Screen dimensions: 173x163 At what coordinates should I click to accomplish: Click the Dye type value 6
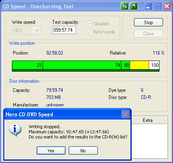pos(142,90)
